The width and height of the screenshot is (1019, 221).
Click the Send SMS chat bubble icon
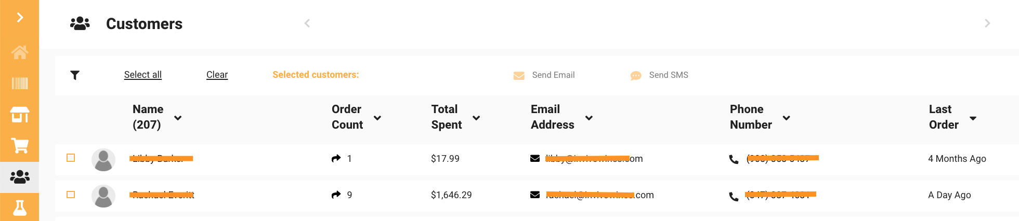click(636, 76)
